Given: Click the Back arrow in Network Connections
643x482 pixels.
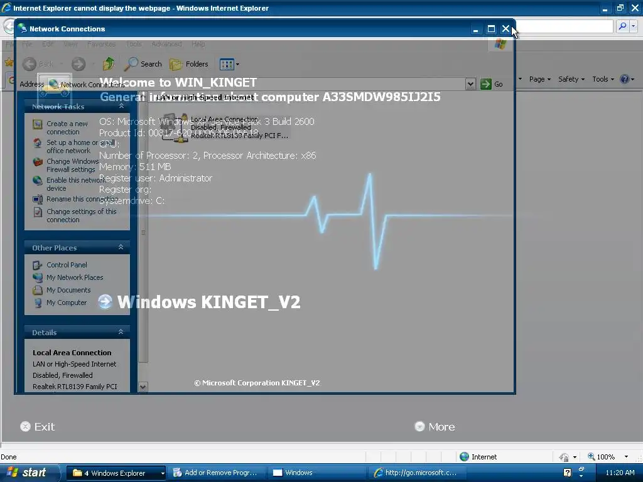Looking at the screenshot, I should pyautogui.click(x=30, y=64).
